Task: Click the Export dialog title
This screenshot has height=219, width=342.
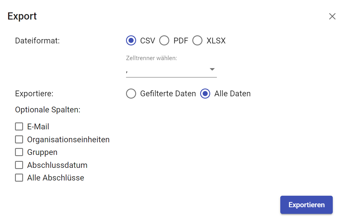Action: [x=22, y=16]
